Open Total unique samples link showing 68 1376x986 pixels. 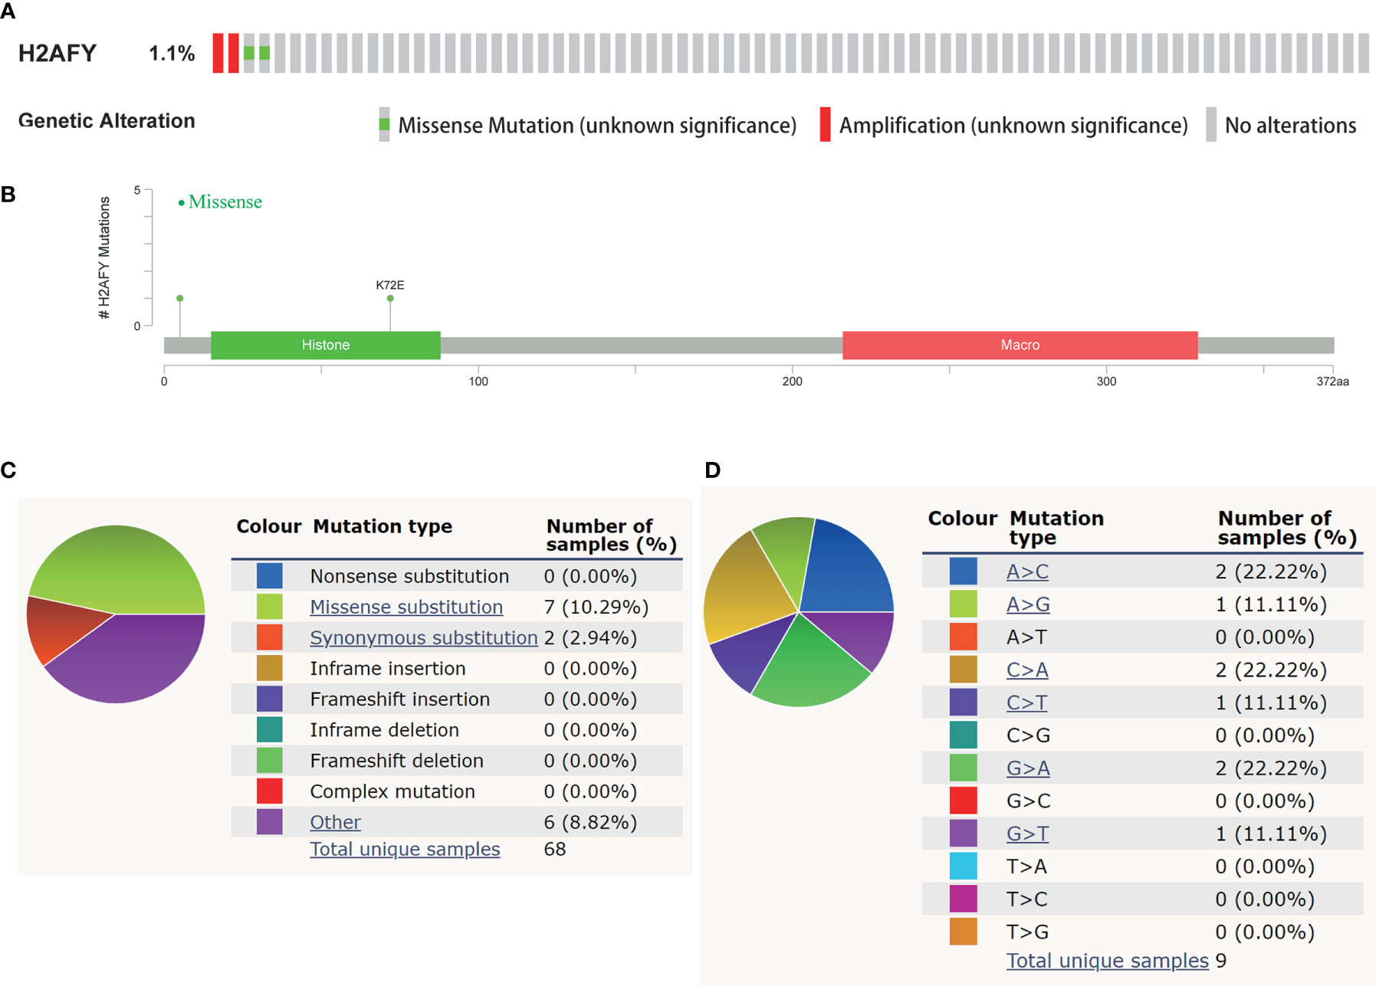tap(405, 849)
